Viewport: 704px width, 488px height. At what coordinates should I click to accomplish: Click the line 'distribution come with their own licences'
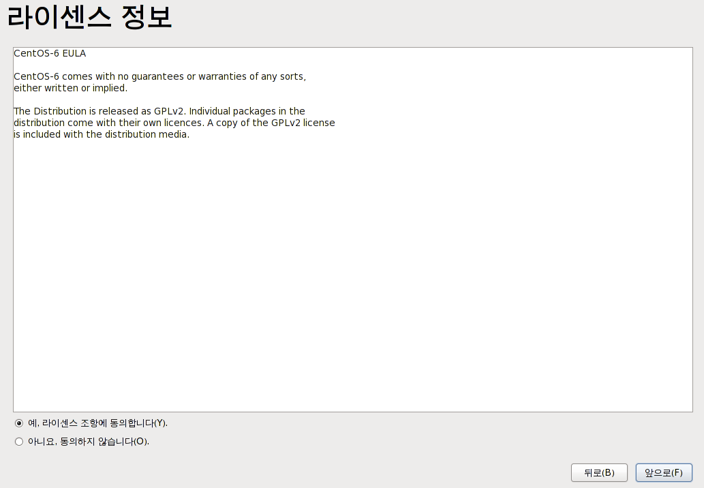[x=174, y=123]
